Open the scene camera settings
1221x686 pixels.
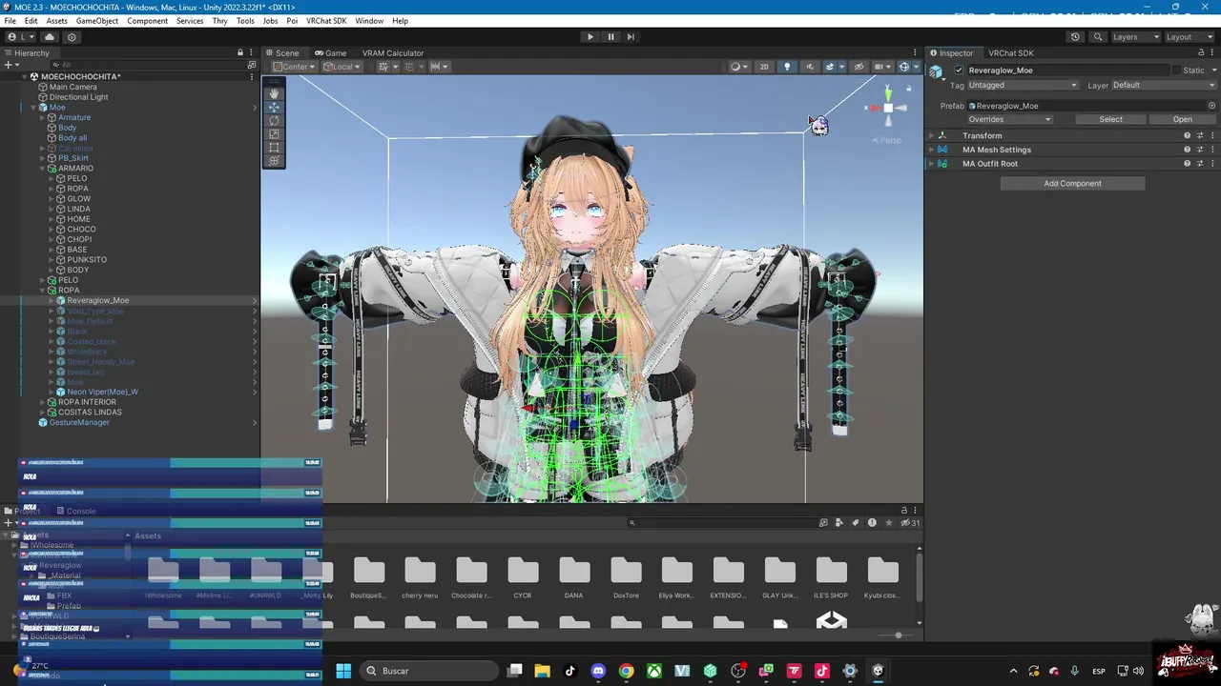(x=881, y=67)
